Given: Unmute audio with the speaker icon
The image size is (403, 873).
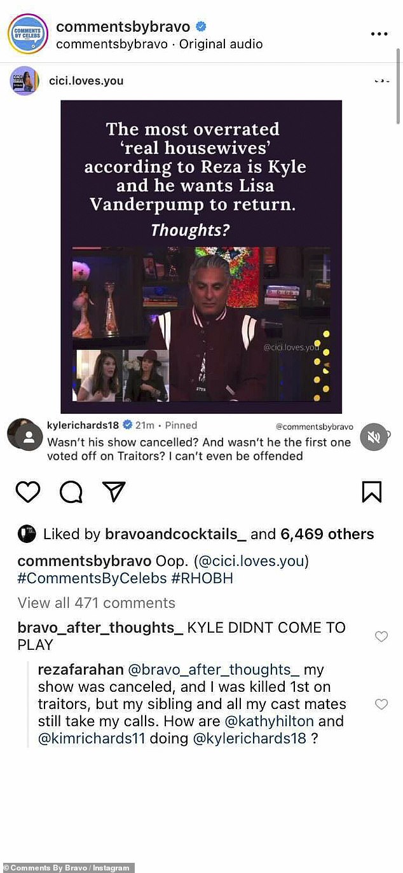Looking at the screenshot, I should (373, 437).
